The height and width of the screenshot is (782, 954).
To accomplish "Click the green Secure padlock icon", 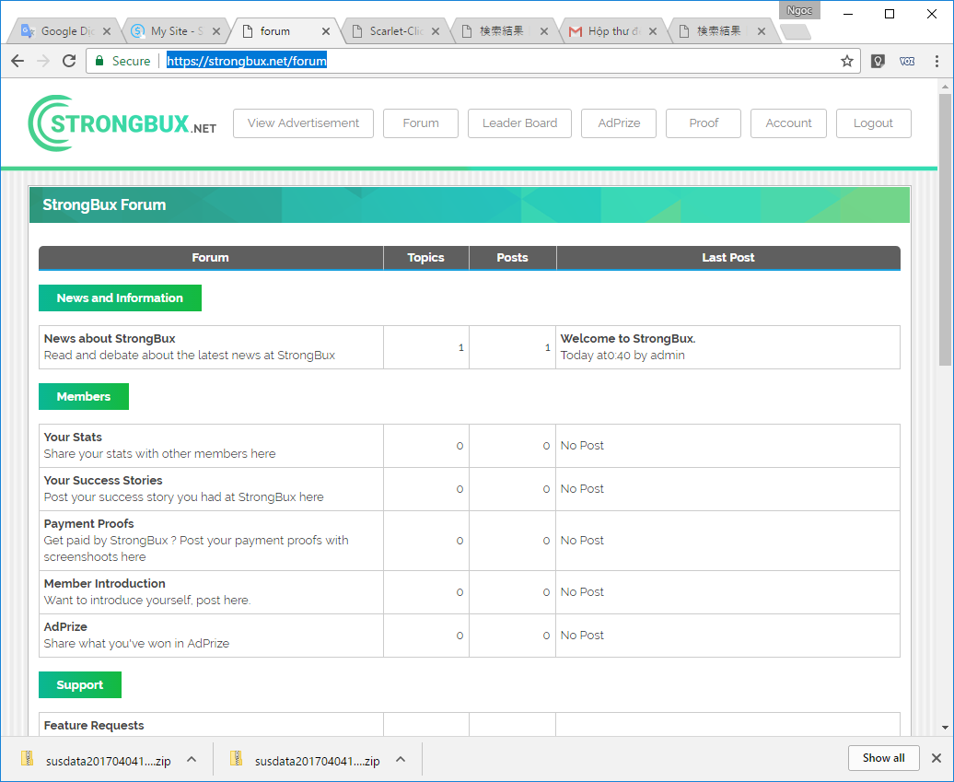I will (99, 61).
